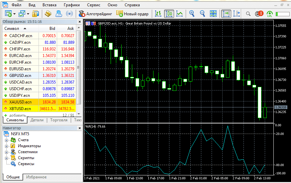
Task: Switch to the Избранное tab
Action: point(37,177)
